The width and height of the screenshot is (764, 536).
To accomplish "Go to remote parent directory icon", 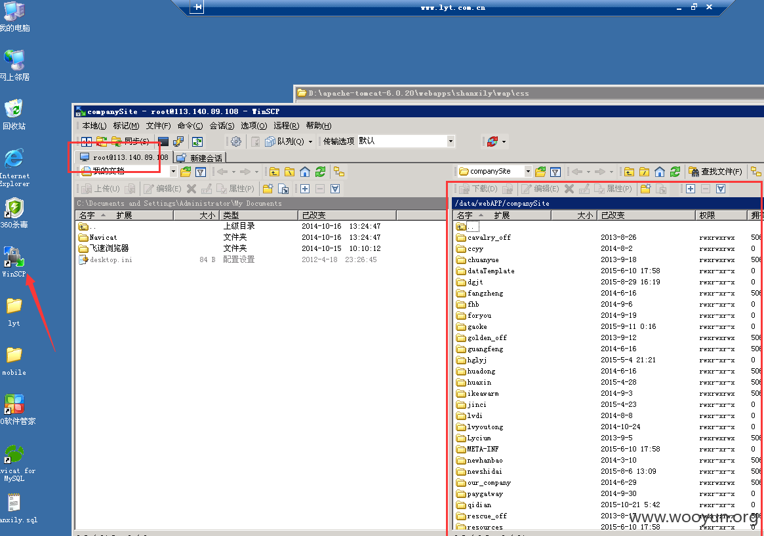I will (630, 172).
